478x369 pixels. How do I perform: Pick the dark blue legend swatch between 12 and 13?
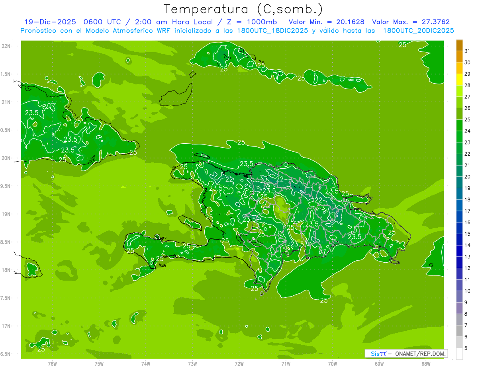[x=459, y=262]
